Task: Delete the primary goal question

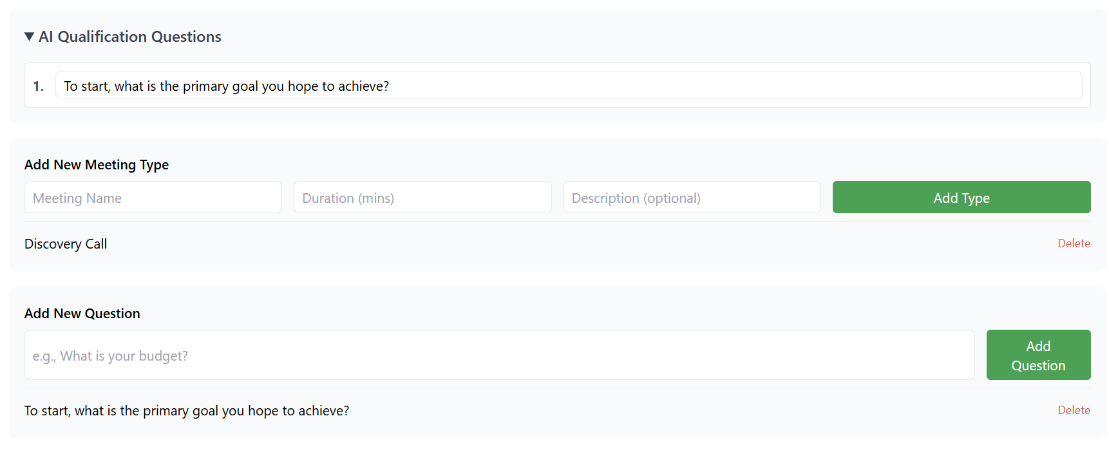Action: [x=1073, y=410]
